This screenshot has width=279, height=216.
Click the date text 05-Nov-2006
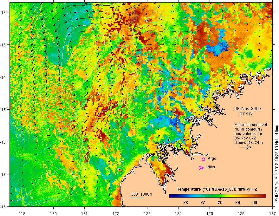[x=248, y=109]
